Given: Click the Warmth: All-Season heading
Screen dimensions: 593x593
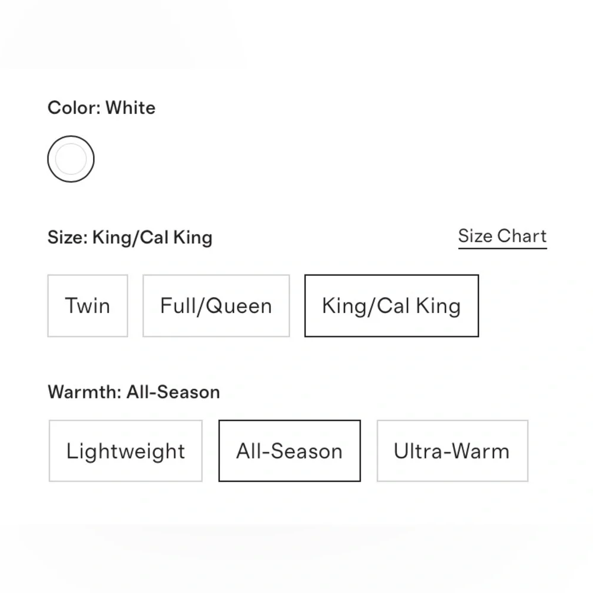Looking at the screenshot, I should coord(133,392).
